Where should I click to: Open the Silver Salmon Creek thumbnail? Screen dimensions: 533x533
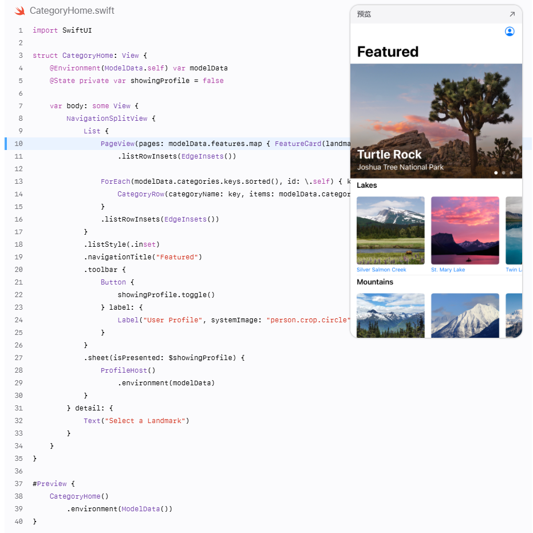point(390,230)
